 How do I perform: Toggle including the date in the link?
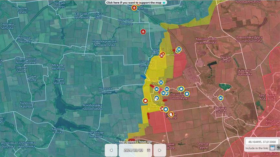272,148
